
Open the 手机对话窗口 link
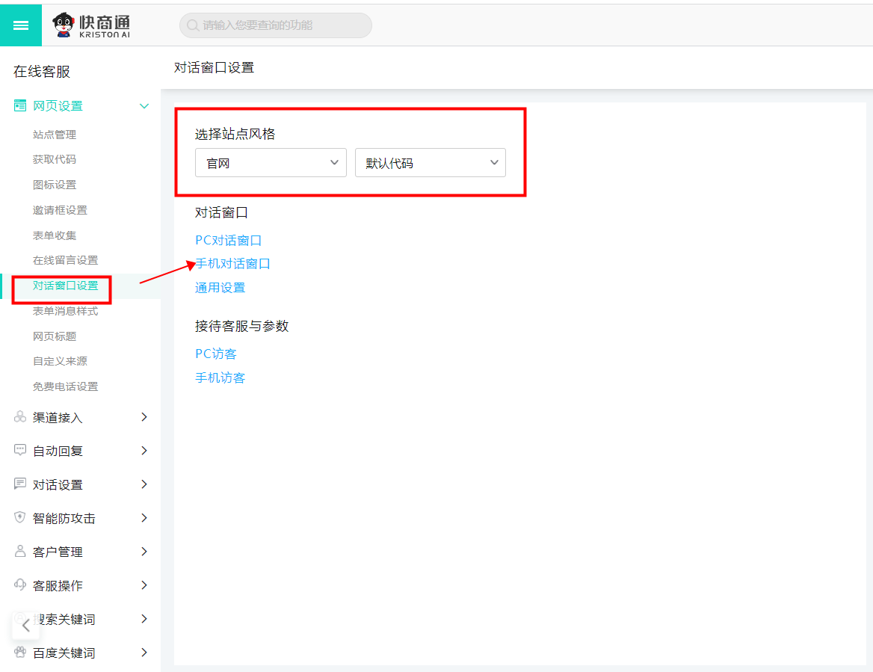click(233, 264)
